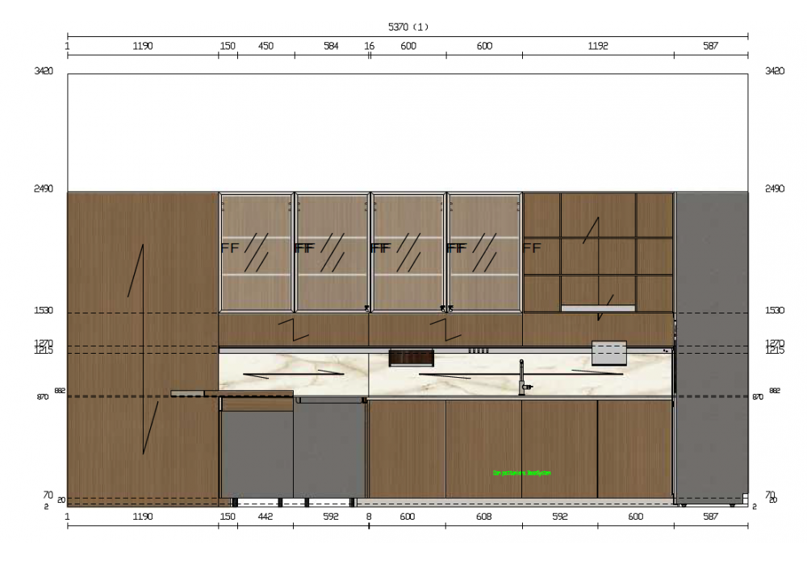Click the 2490 height label on left side
807x564 pixels.
point(44,189)
